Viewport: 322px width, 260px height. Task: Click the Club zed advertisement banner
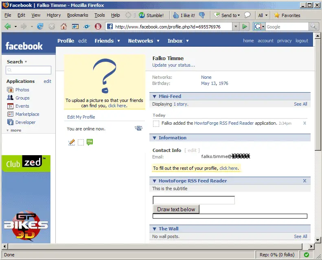pos(26,163)
